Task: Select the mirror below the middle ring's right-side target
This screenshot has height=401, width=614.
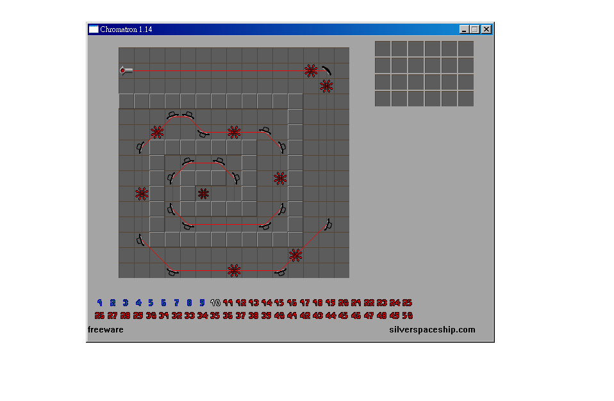Action: click(282, 209)
